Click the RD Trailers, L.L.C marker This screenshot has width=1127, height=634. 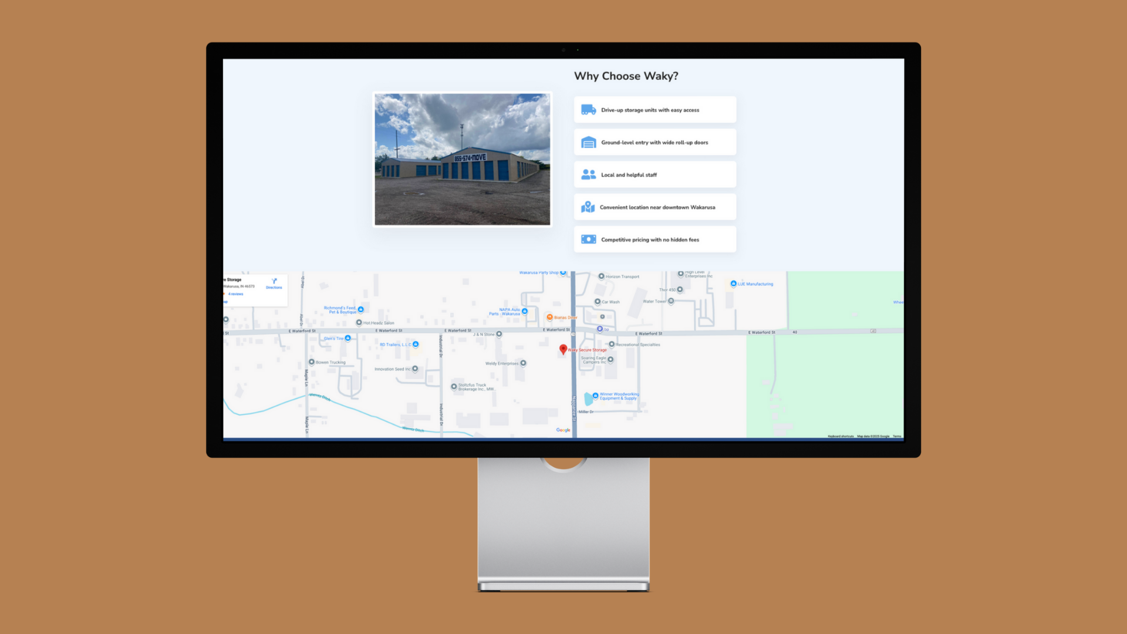(x=416, y=345)
